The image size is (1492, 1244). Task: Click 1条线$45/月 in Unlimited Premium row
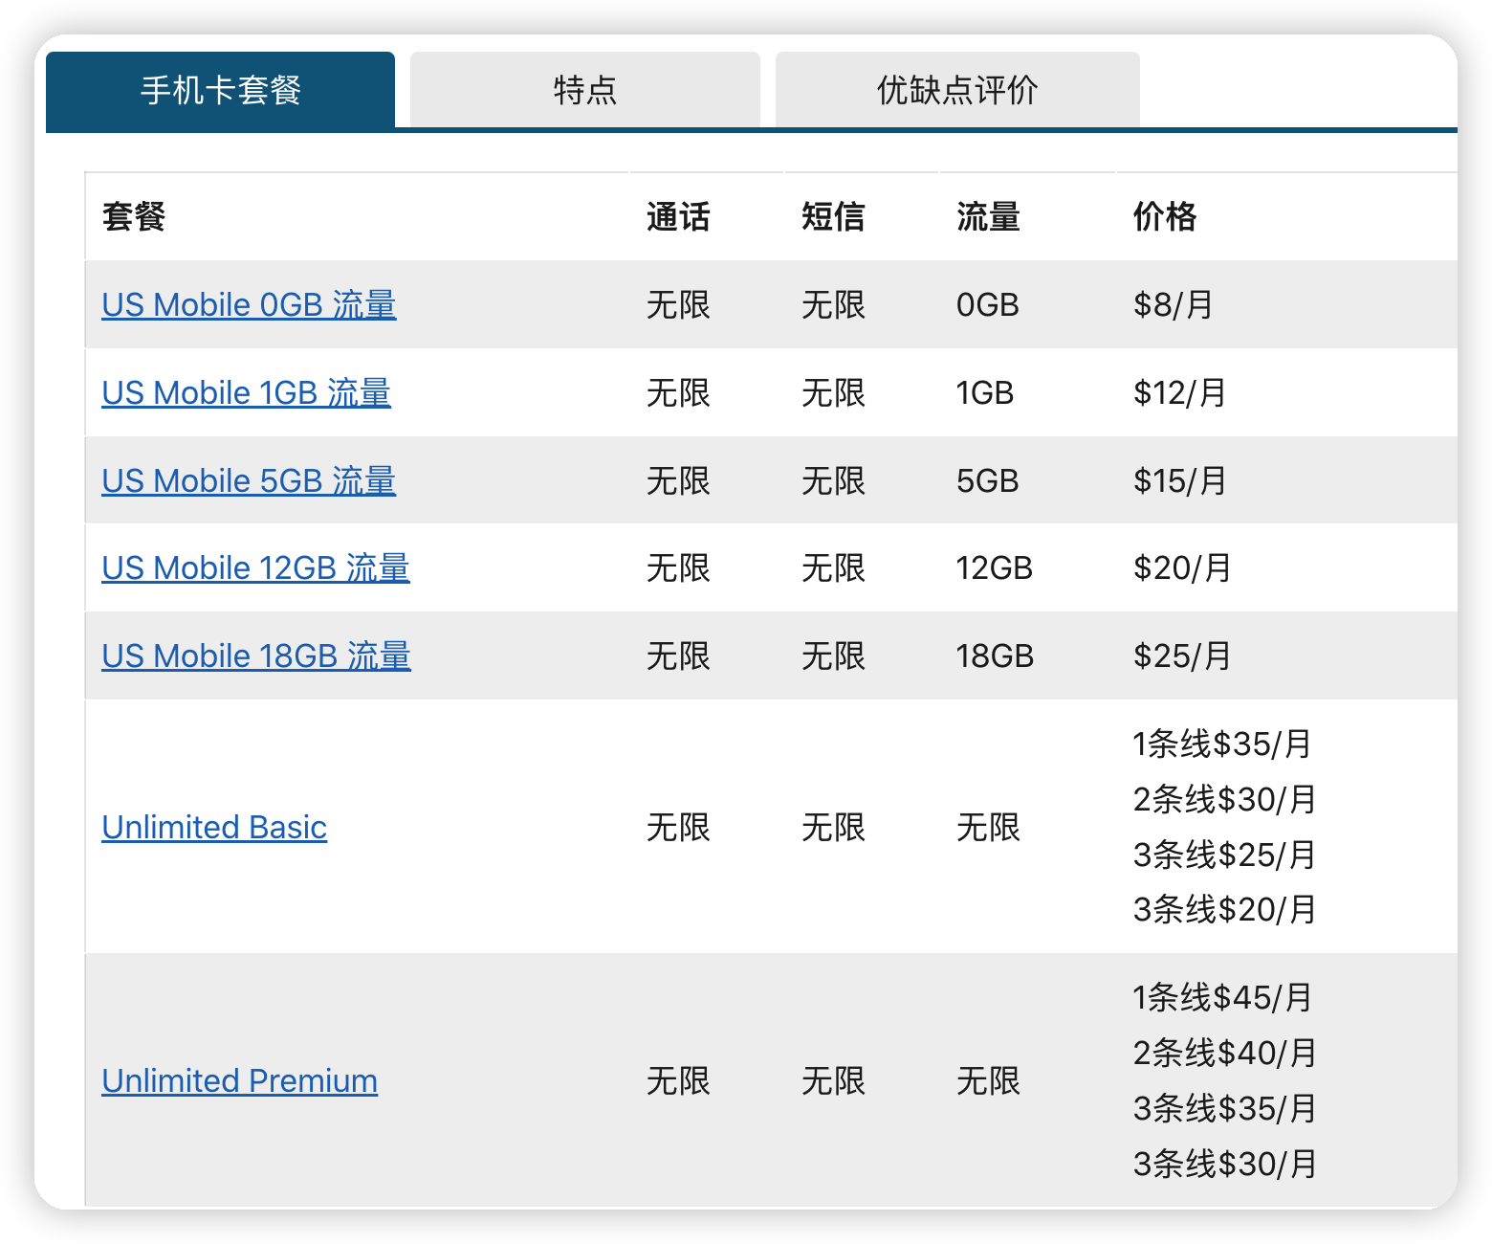tap(1222, 998)
